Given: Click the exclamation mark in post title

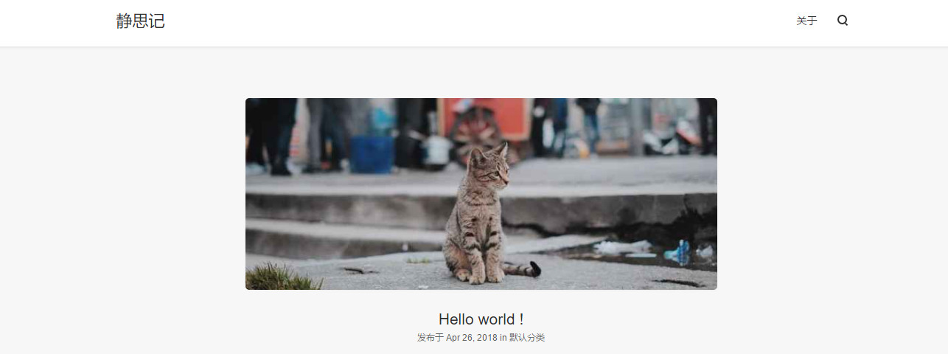Looking at the screenshot, I should tap(520, 319).
